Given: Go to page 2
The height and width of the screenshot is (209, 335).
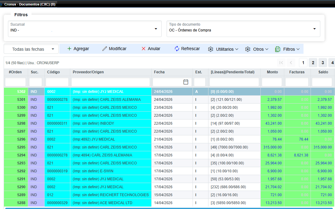Looking at the screenshot, I should pos(313,63).
